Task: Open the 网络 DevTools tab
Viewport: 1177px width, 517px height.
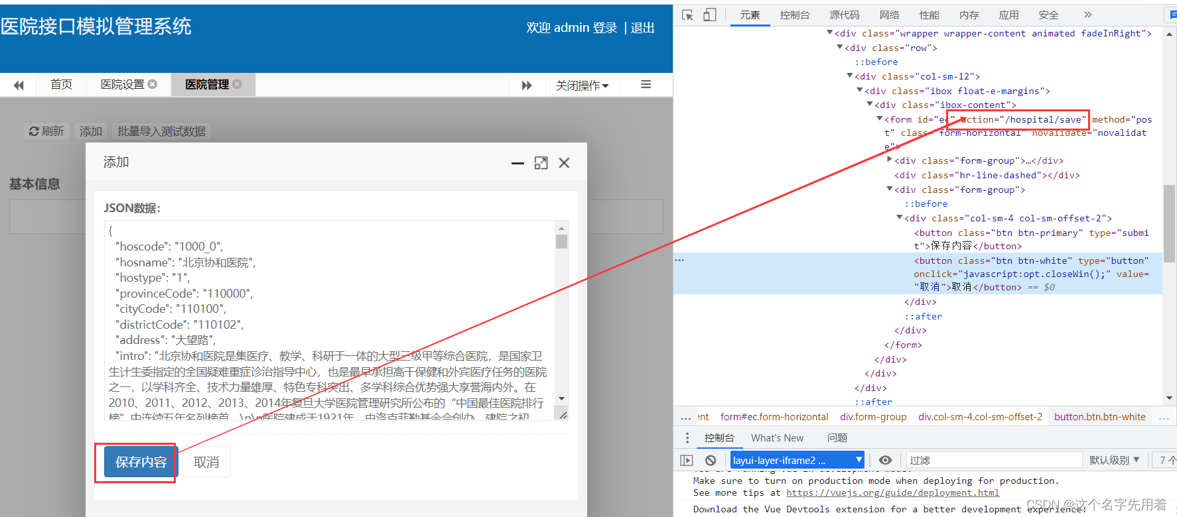Action: click(889, 15)
